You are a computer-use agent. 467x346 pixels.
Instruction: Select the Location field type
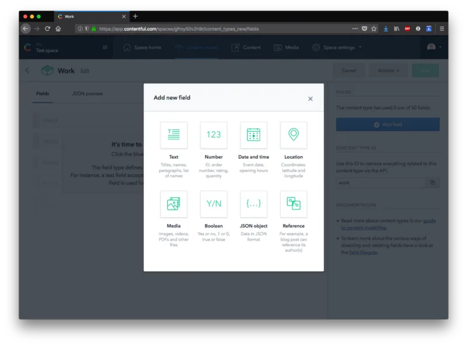pyautogui.click(x=294, y=135)
